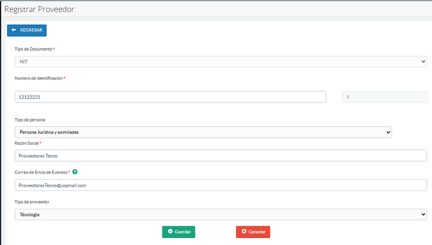Viewport: 432px width, 245px height.
Task: Save the form with Guardar
Action: click(x=179, y=232)
